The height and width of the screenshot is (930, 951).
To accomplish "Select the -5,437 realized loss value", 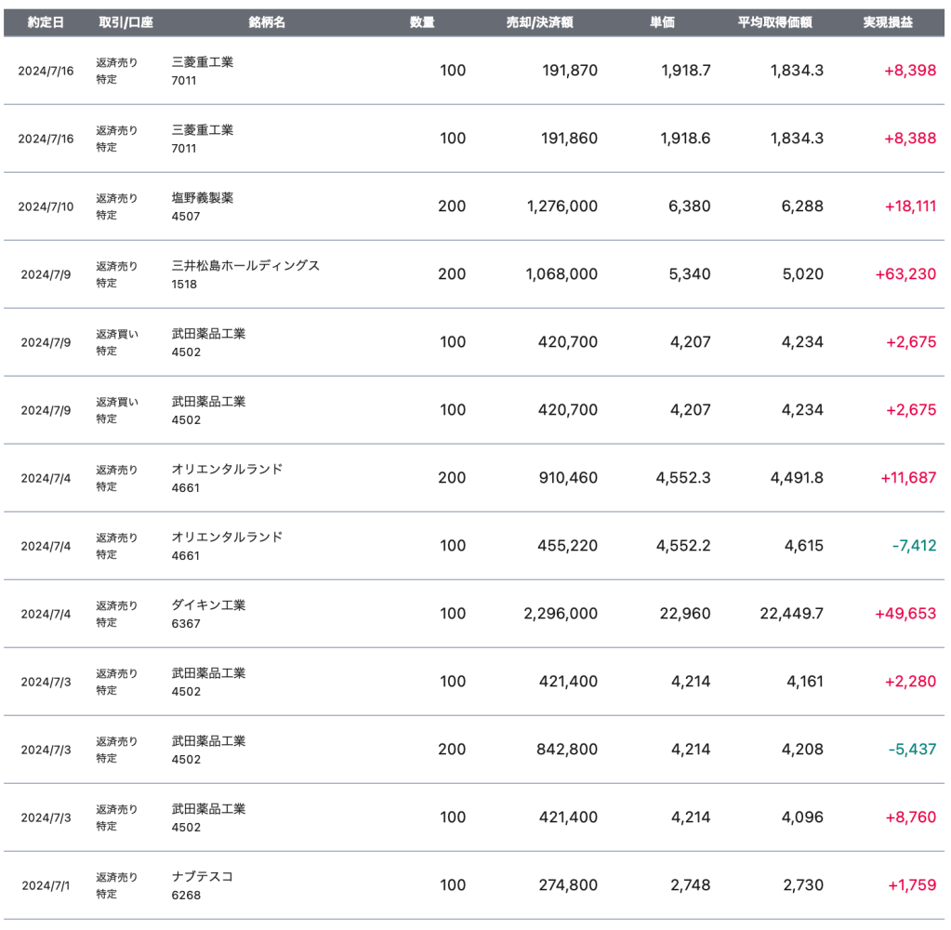I will (913, 750).
